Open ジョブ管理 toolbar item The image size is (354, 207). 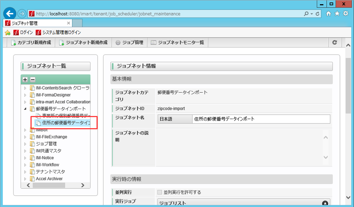pyautogui.click(x=129, y=42)
